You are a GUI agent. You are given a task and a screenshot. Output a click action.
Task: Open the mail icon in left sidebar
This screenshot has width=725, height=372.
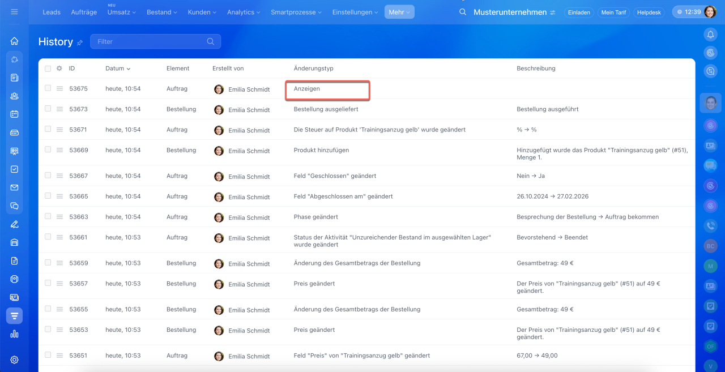(x=14, y=187)
